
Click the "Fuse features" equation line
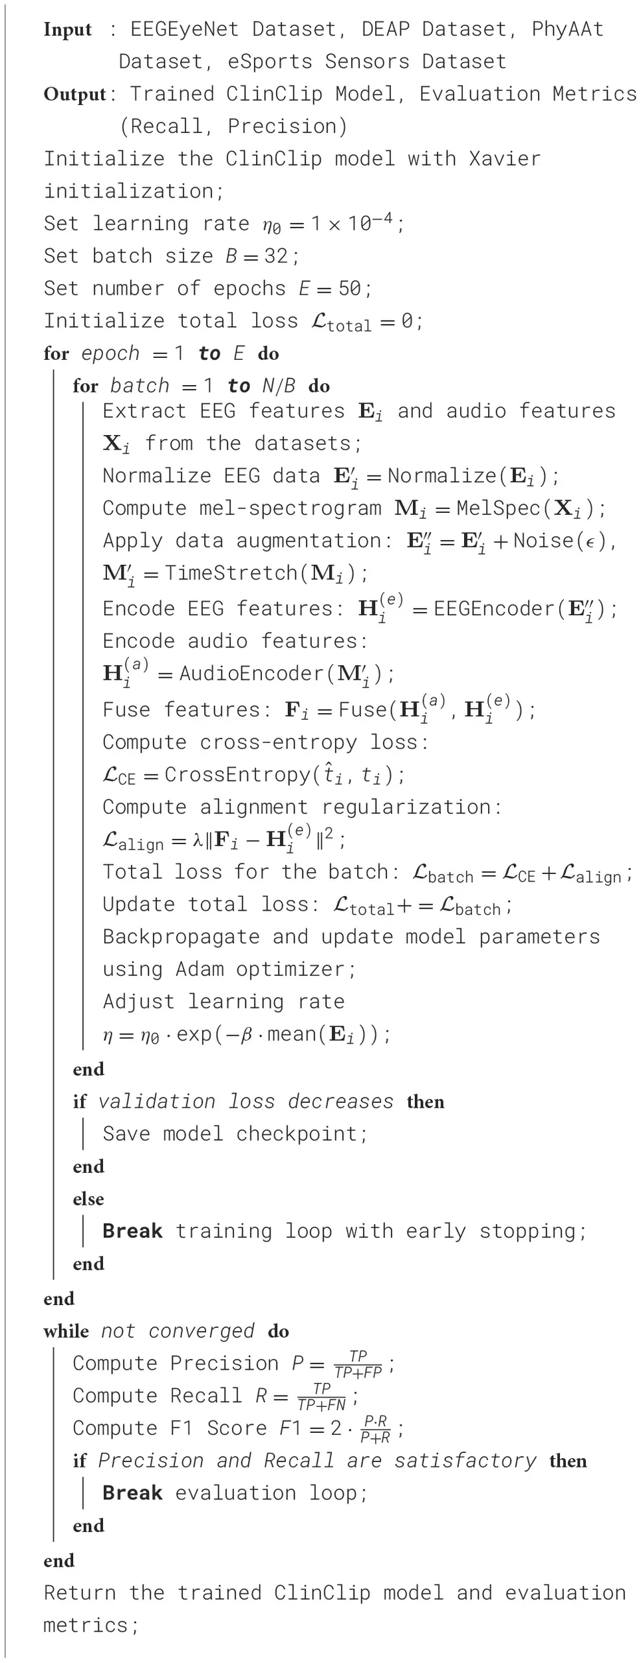tap(319, 710)
